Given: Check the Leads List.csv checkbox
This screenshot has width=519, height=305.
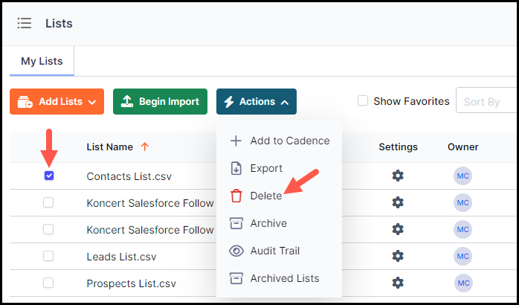Looking at the screenshot, I should click(48, 256).
